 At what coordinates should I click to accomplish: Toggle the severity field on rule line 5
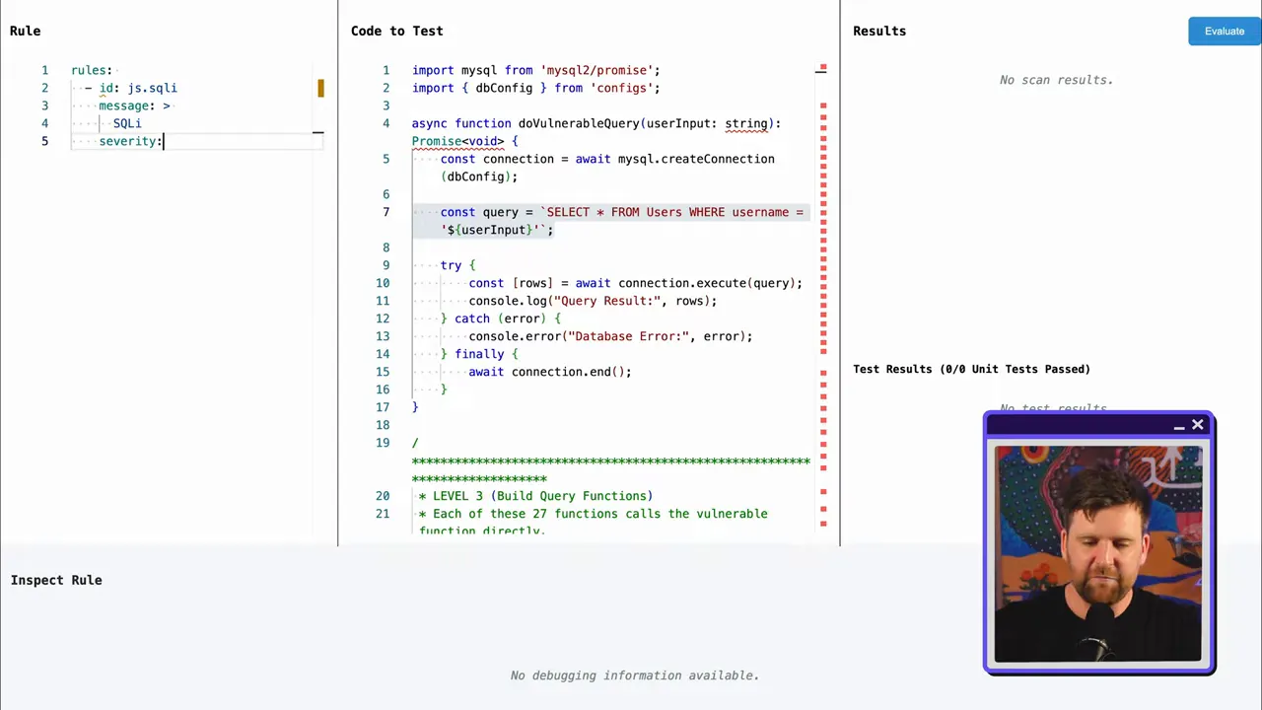[x=129, y=141]
